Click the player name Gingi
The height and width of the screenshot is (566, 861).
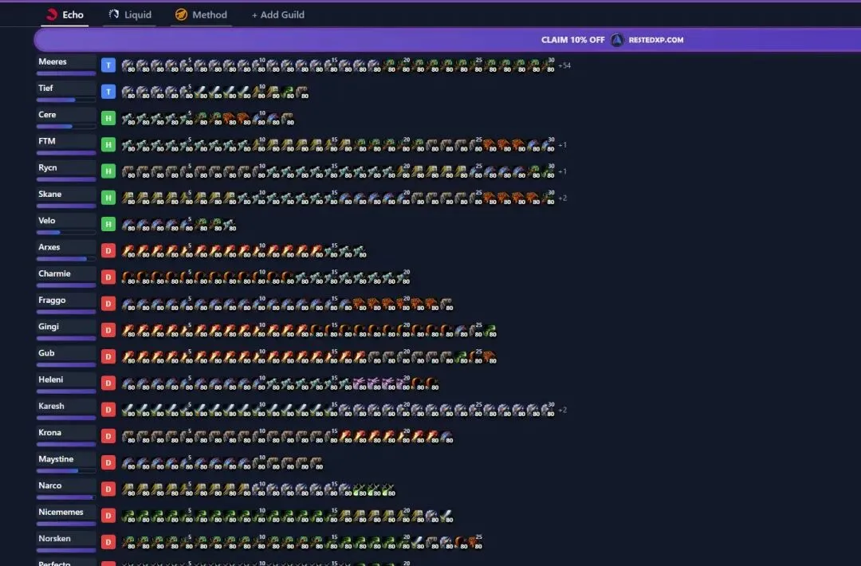(49, 327)
